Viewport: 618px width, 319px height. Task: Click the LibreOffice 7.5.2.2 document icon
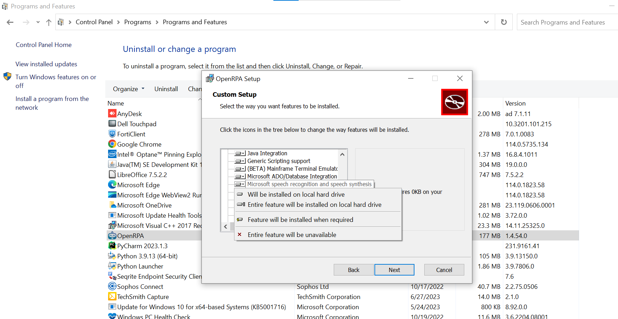(112, 174)
